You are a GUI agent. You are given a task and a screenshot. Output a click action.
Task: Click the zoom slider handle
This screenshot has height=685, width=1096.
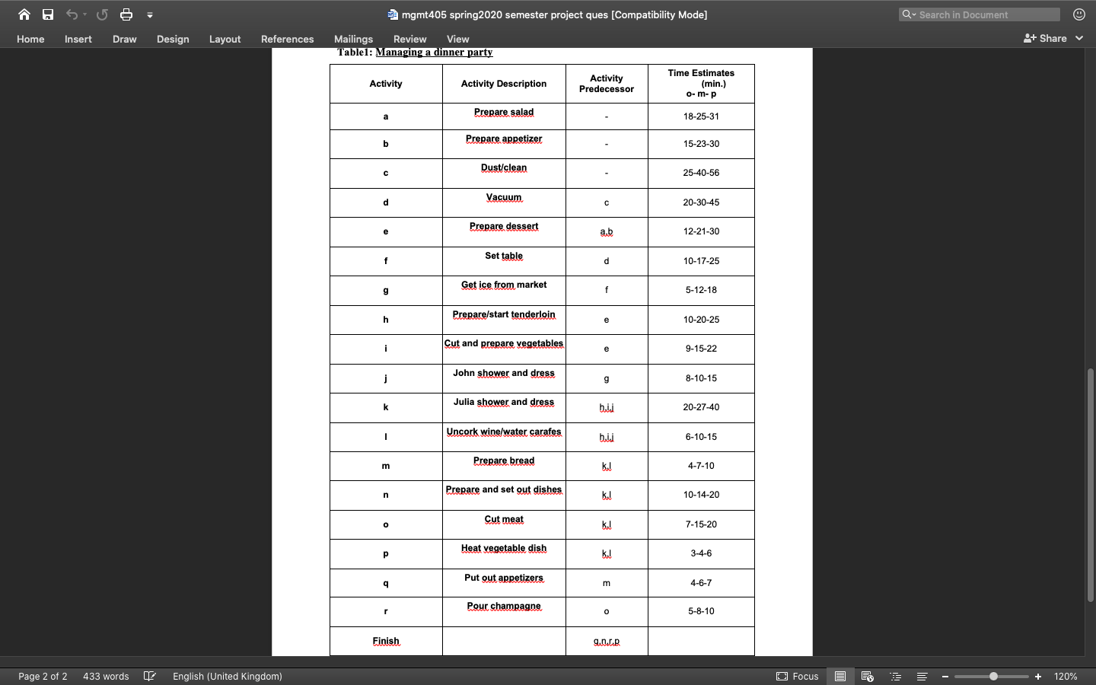click(x=993, y=676)
